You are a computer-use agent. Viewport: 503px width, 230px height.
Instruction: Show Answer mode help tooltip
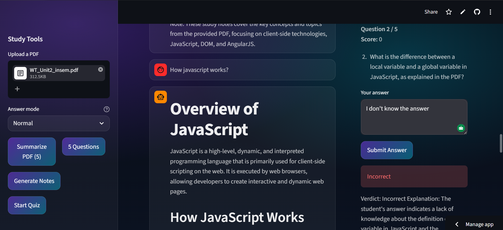click(107, 109)
